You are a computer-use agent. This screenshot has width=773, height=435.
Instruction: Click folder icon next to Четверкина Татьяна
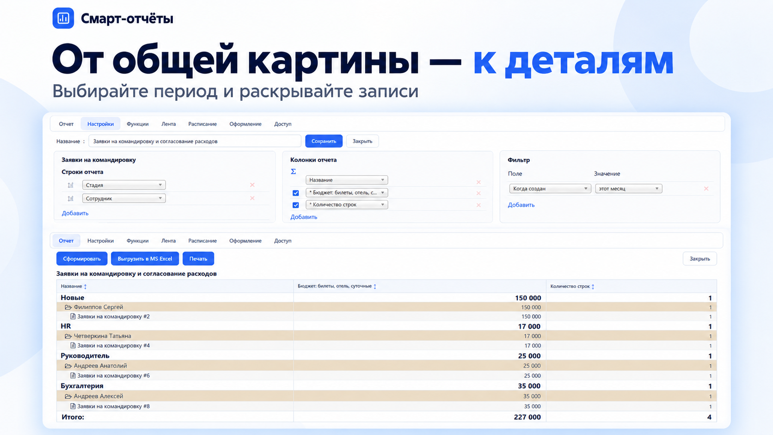click(68, 336)
